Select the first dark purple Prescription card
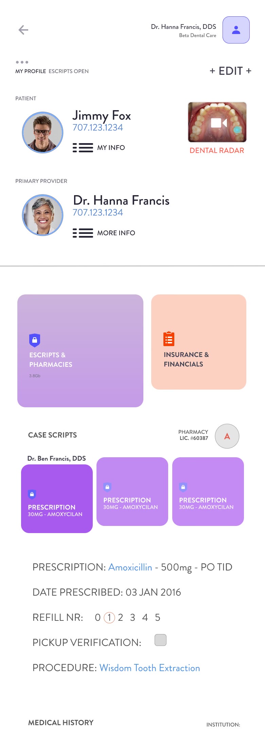Screen dimensions: 265x751 click(57, 499)
